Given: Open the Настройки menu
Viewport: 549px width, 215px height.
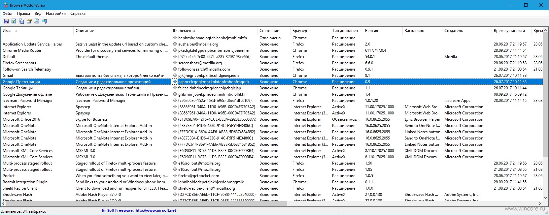Looking at the screenshot, I should (56, 14).
